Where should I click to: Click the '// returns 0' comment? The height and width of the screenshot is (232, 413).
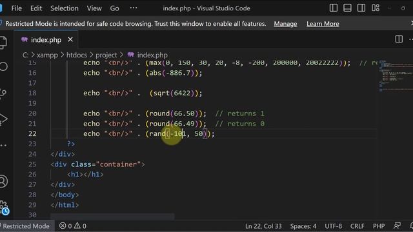[239, 124]
